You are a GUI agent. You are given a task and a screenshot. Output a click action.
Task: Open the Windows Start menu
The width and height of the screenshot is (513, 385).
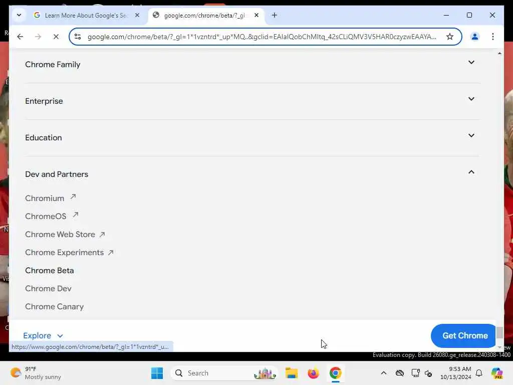[157, 373]
